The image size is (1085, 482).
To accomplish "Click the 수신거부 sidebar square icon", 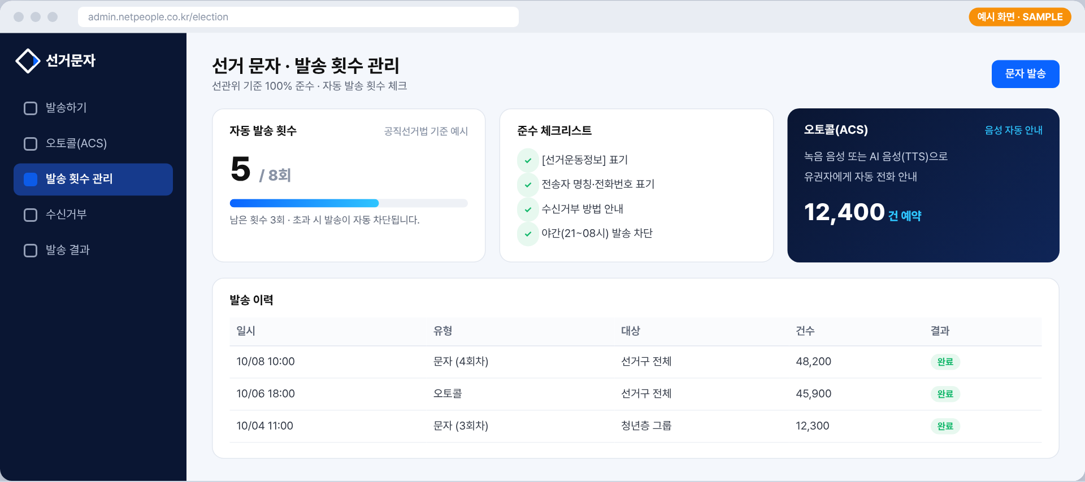I will pyautogui.click(x=31, y=215).
